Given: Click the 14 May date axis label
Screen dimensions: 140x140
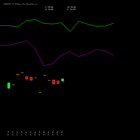Looking at the screenshot, I should click(x=44, y=133).
